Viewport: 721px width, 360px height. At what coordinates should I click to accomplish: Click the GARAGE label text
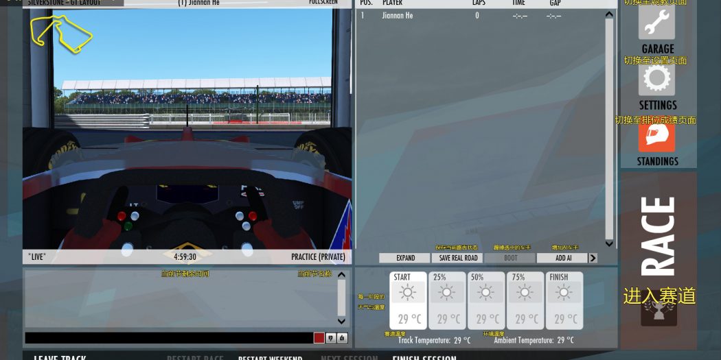click(658, 49)
